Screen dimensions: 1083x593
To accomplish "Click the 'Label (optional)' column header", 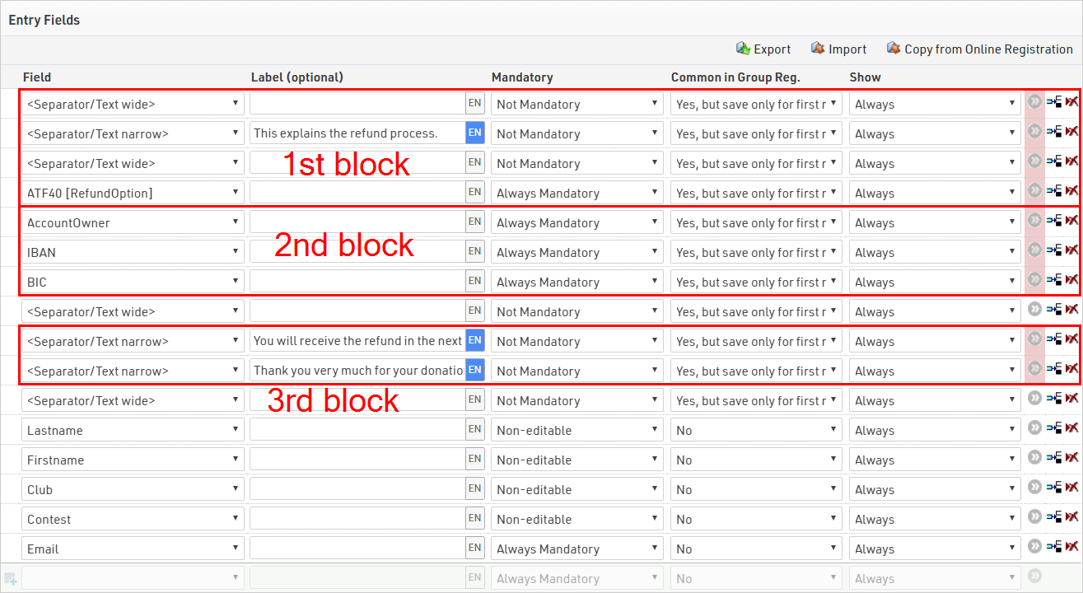I will coord(297,77).
